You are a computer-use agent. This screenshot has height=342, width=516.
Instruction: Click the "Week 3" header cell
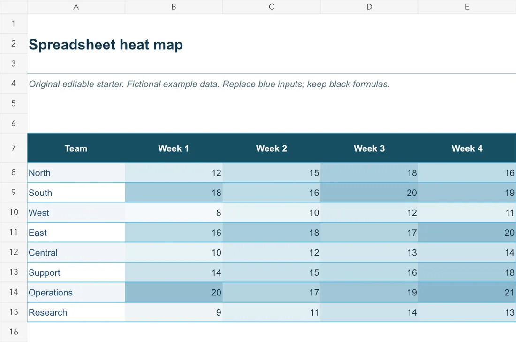click(369, 148)
